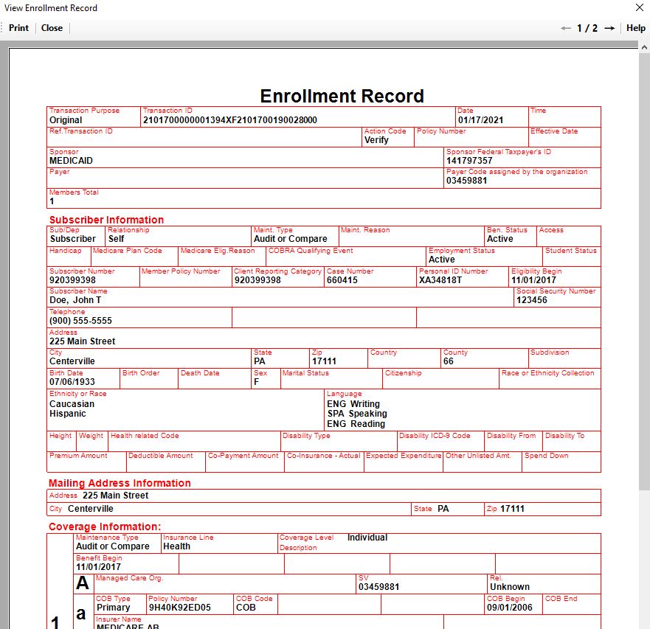This screenshot has height=629, width=650.
Task: Click Social Security Number value 123456
Action: (x=532, y=300)
